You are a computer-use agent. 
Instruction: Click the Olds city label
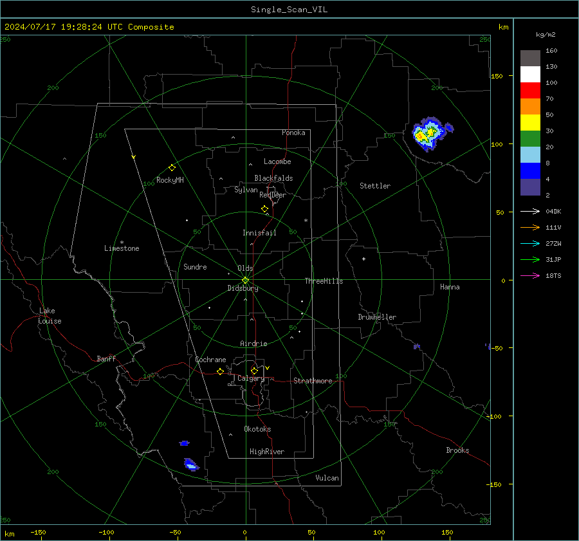tap(245, 268)
